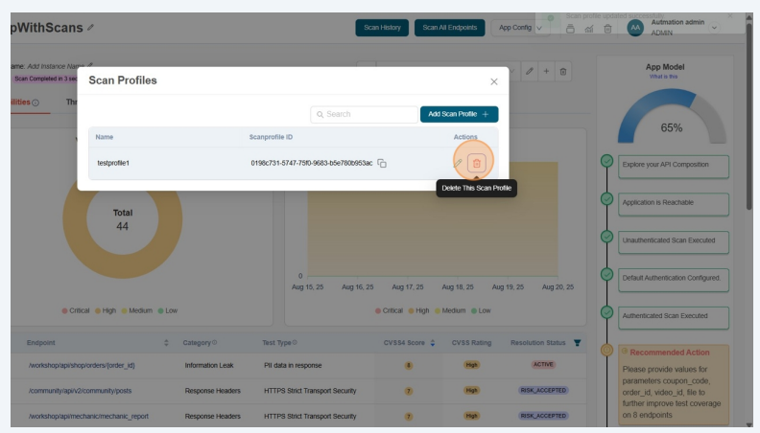Viewport: 760px width, 433px height.
Task: Open /community/api/v2/community/posts endpoint
Action: point(80,390)
